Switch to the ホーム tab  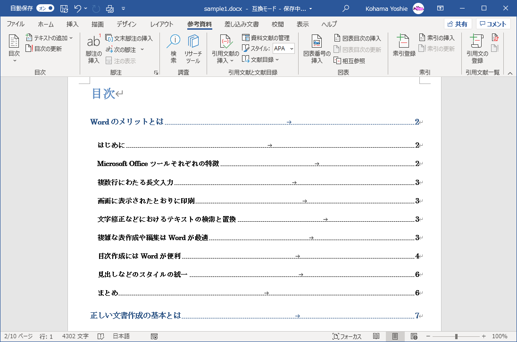coord(45,24)
